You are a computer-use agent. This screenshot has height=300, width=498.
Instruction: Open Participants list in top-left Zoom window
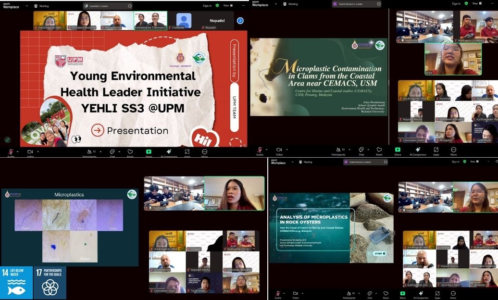tap(89, 151)
